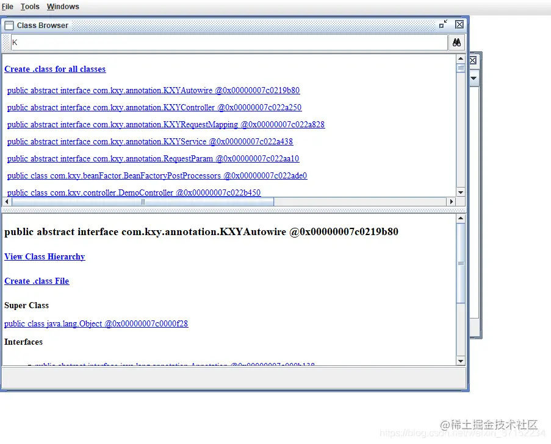Click Create .class File link

click(x=37, y=281)
